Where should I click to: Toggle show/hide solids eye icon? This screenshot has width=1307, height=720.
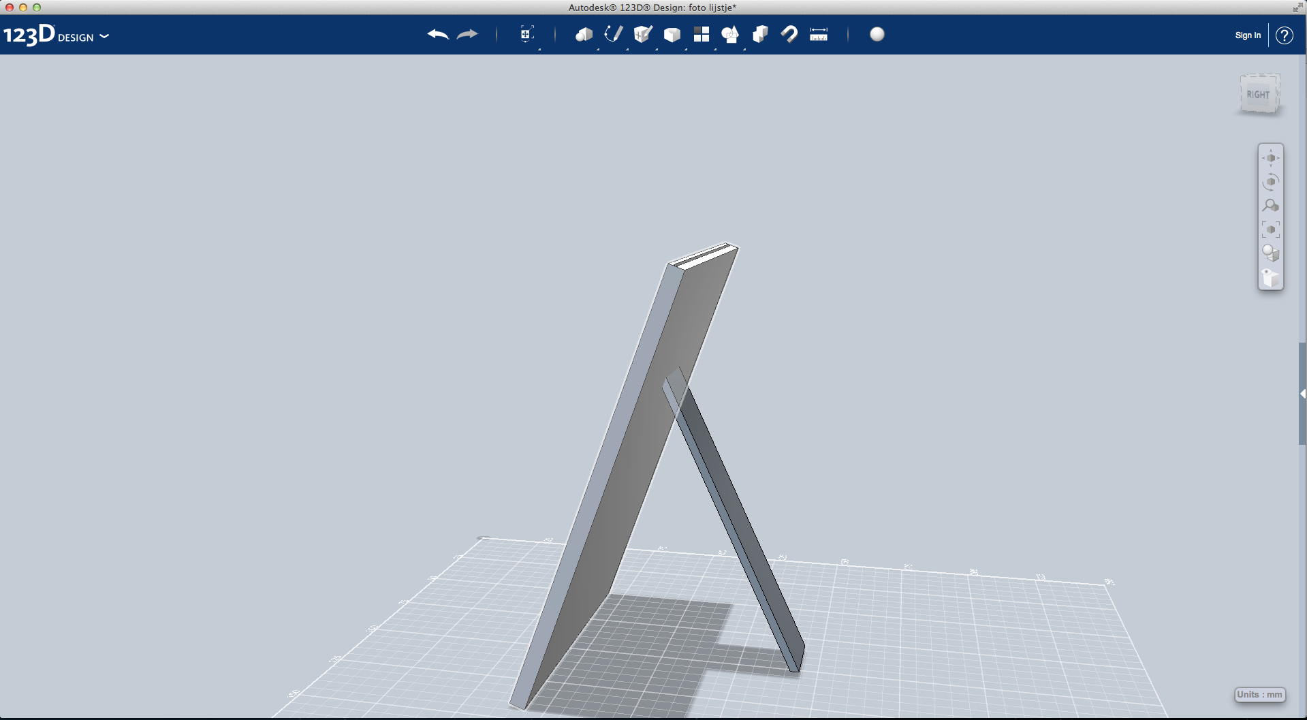point(1271,277)
